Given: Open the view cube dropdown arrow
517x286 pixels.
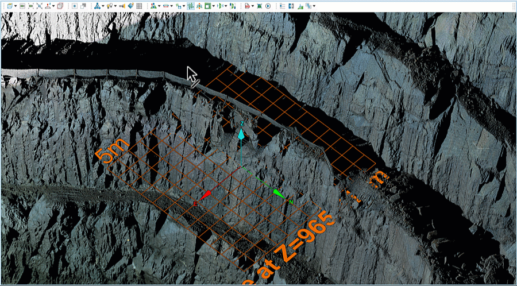Looking at the screenshot, I should coord(16,6).
